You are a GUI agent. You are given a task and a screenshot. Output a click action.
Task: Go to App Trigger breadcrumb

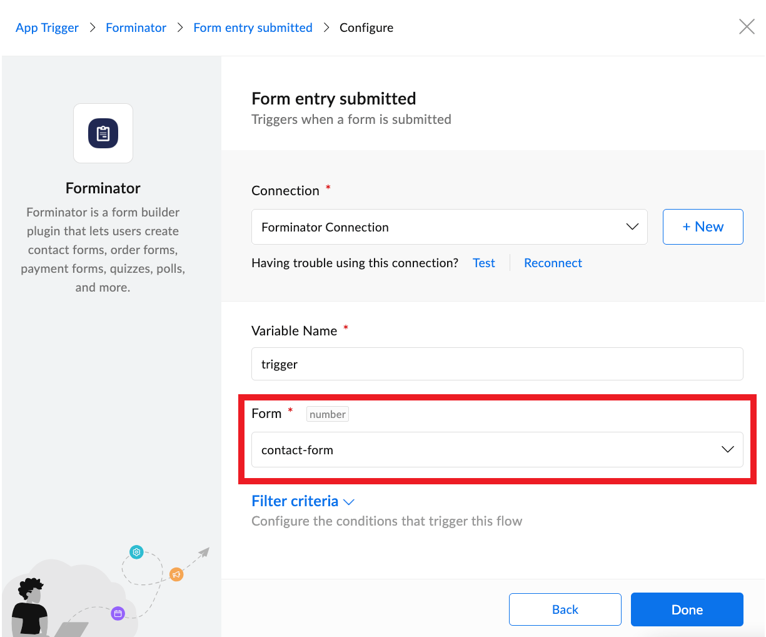click(x=47, y=28)
